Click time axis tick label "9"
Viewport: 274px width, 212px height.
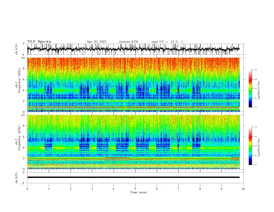221,189
